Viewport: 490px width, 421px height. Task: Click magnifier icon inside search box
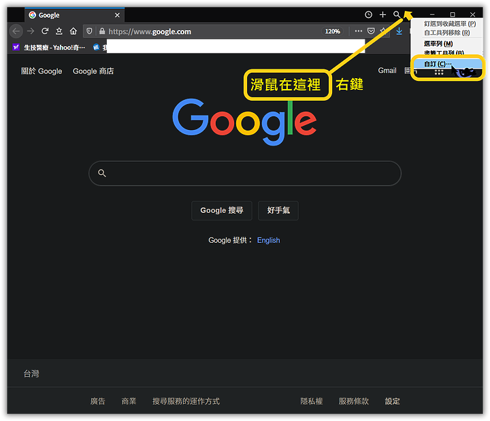(102, 173)
